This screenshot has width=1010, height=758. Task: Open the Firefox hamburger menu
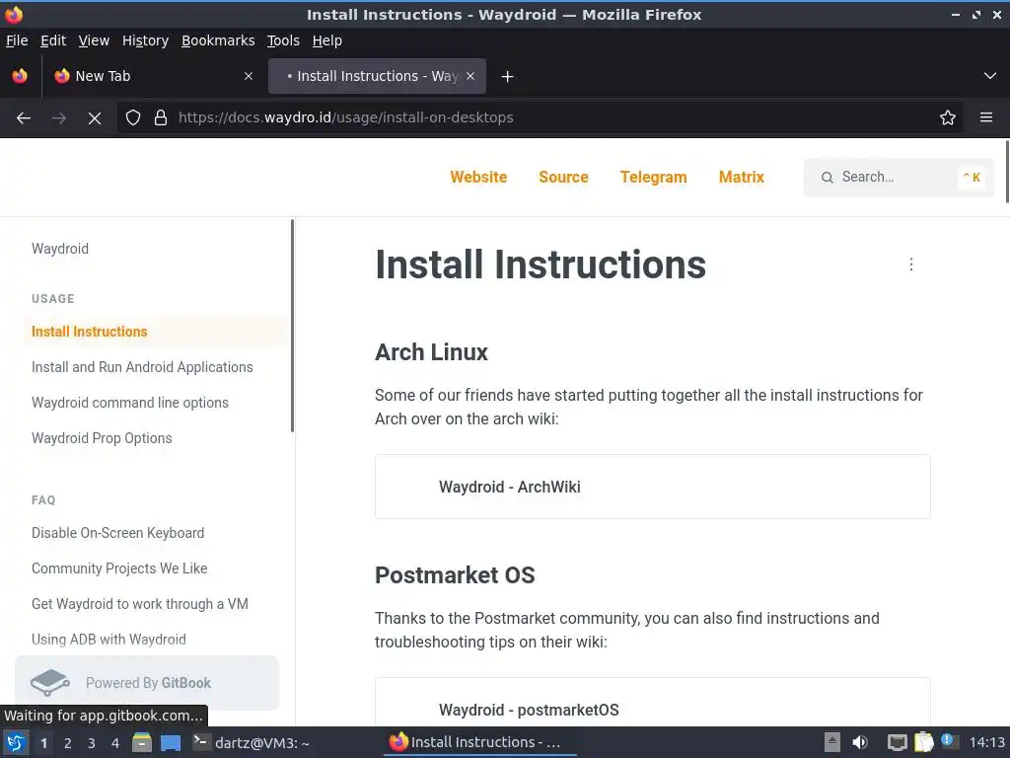tap(986, 117)
